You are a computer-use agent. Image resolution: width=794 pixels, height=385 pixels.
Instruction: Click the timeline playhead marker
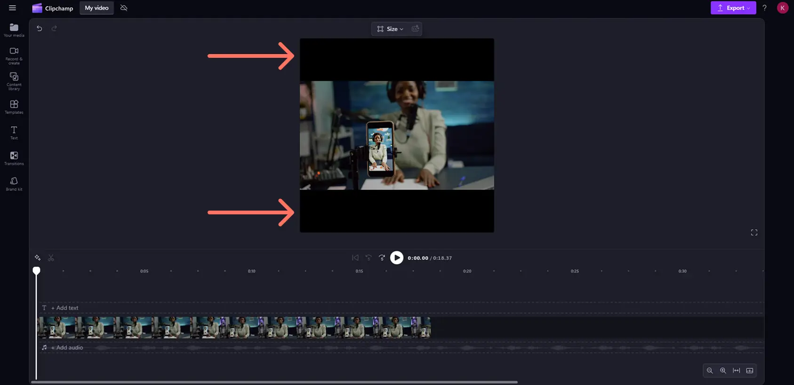(x=36, y=270)
